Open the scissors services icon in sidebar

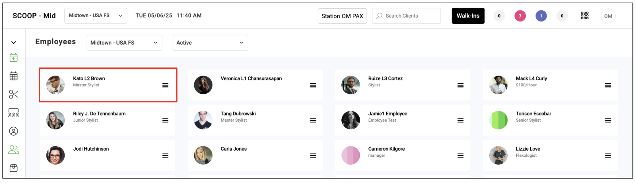coord(14,94)
